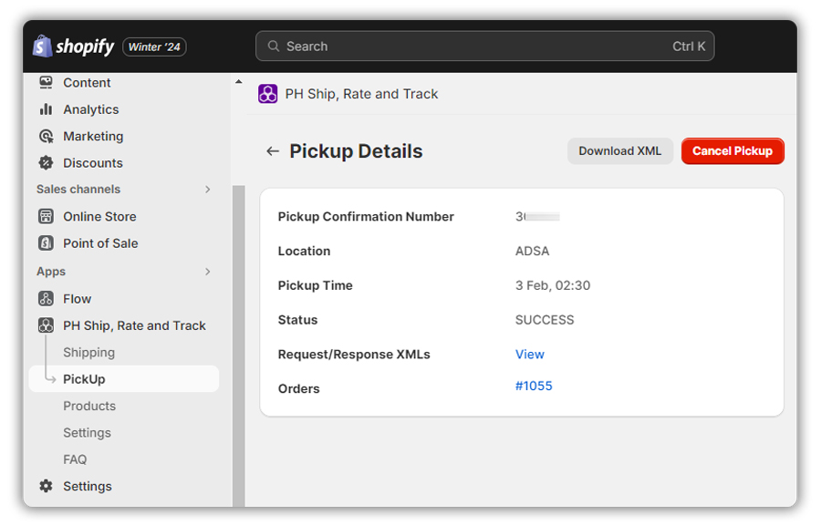The height and width of the screenshot is (526, 821).
Task: Click the View XMLs link
Action: tap(529, 354)
